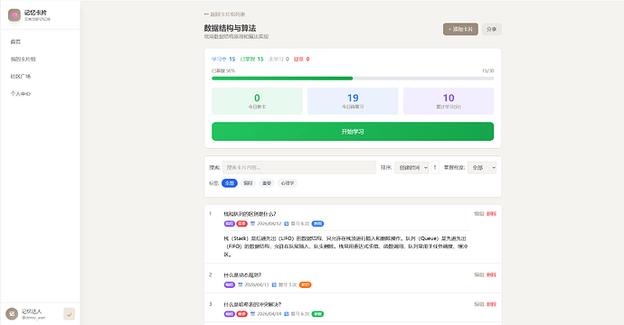The image size is (624, 325).
Task: Click the orange status badge on card 2
Action: click(x=306, y=285)
